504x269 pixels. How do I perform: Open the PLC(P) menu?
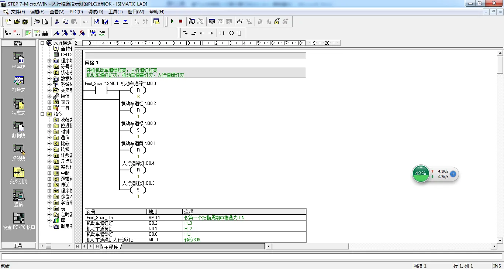[76, 12]
